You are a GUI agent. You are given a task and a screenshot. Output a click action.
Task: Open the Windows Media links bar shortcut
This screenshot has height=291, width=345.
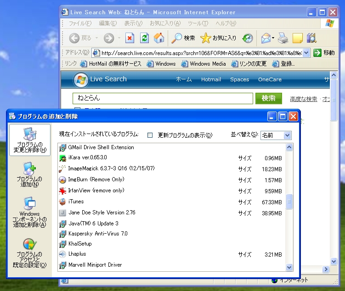coord(204,64)
